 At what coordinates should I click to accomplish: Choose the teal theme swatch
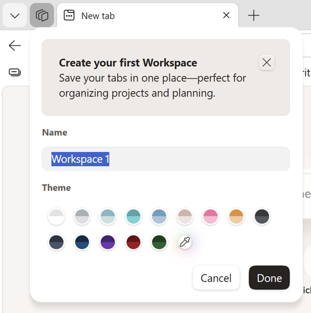click(x=134, y=217)
